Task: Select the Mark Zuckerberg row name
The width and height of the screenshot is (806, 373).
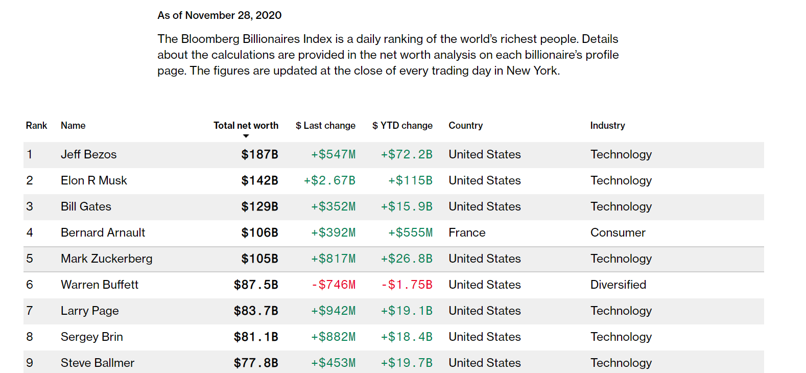Action: [106, 259]
